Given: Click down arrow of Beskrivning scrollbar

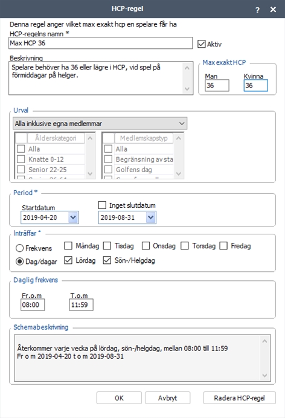Looking at the screenshot, I should 187,89.
